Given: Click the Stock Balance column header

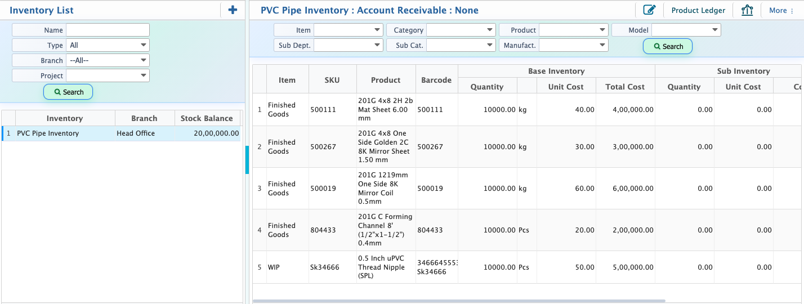Looking at the screenshot, I should point(207,118).
